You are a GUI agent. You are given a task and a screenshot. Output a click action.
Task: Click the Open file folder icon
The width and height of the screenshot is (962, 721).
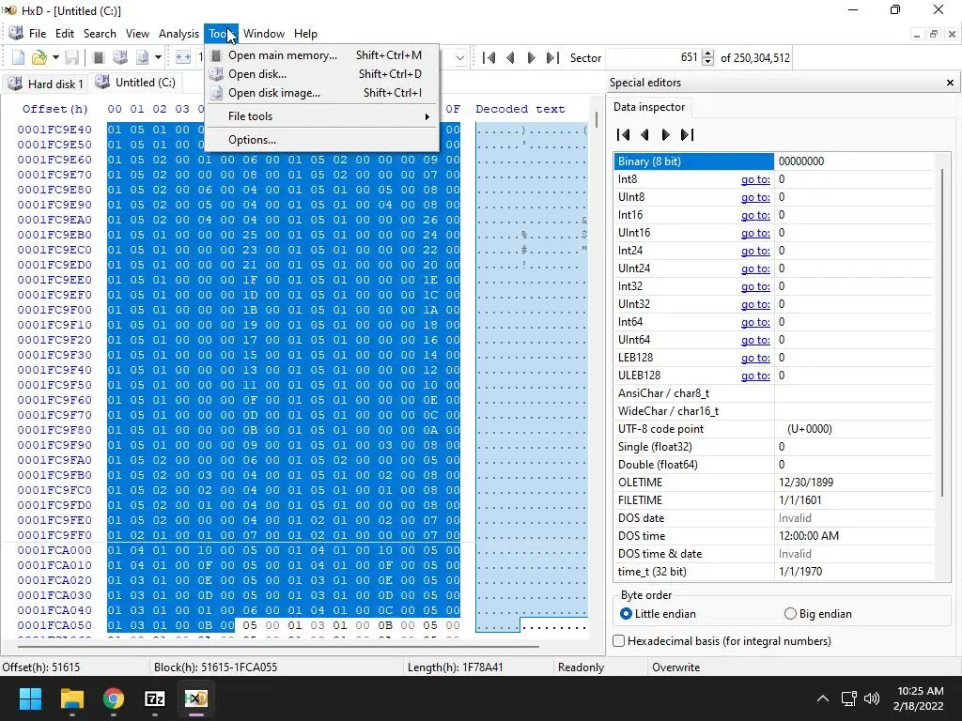39,57
